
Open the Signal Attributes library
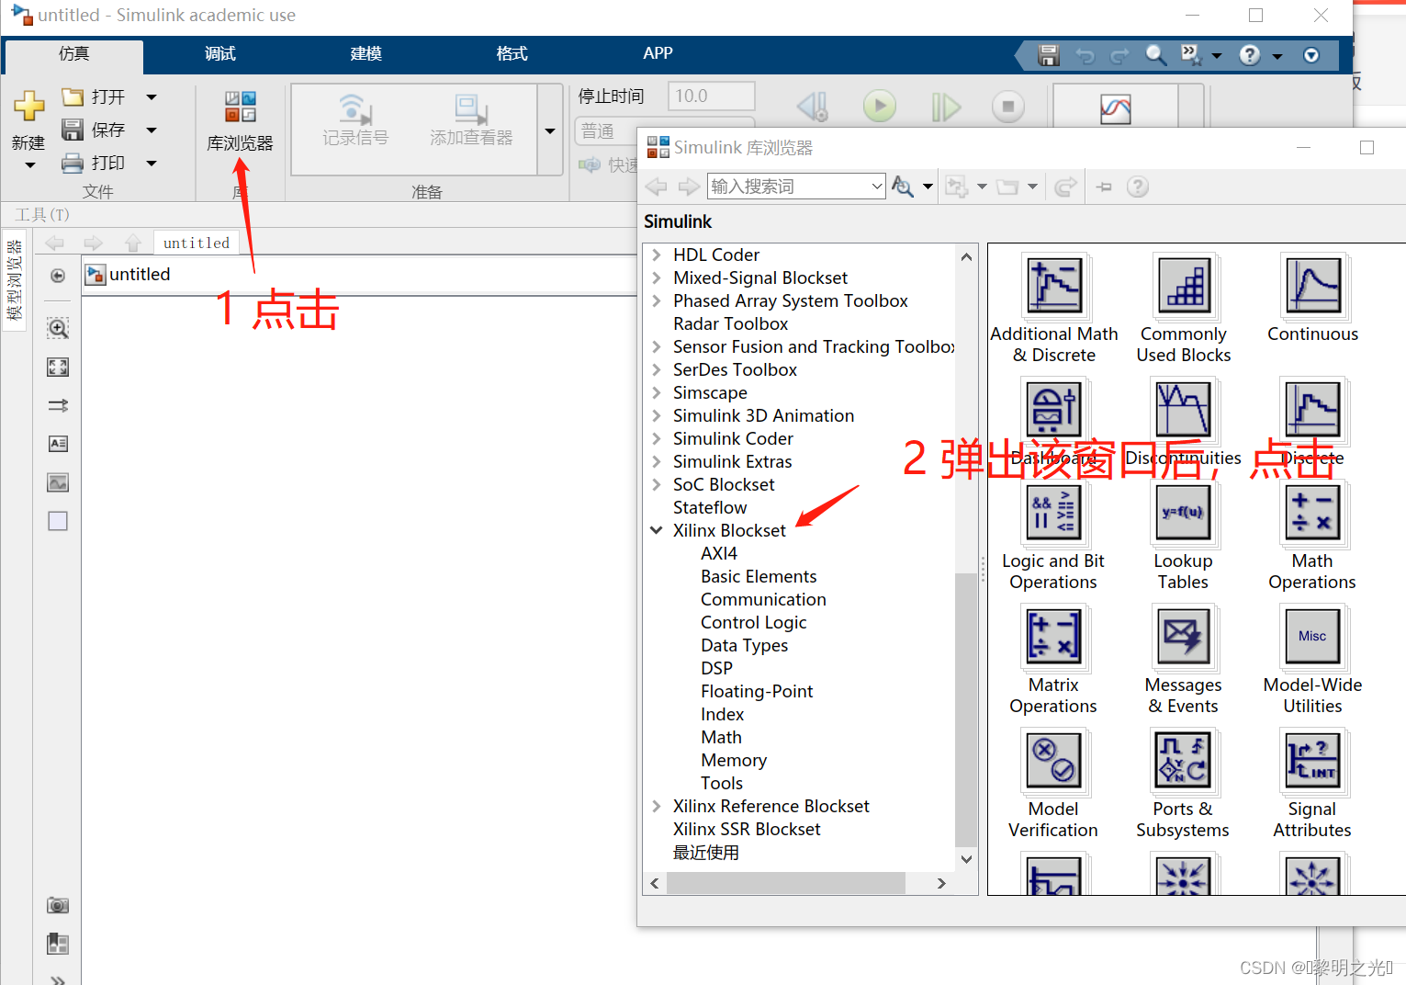[1312, 784]
